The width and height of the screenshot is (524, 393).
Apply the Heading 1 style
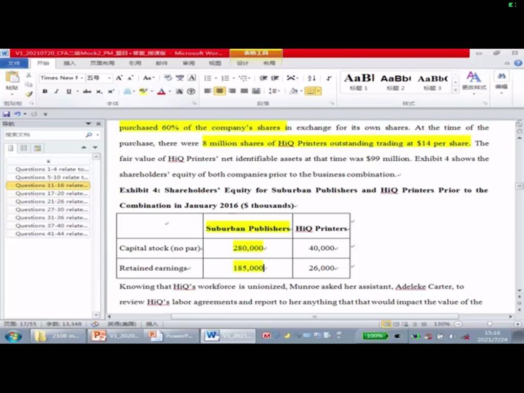(x=359, y=81)
